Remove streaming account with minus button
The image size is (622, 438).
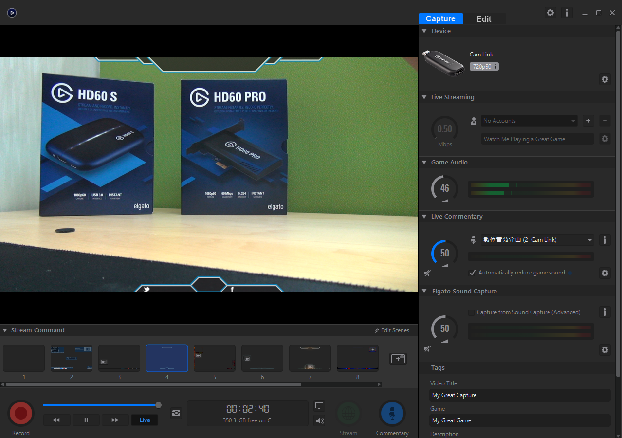[605, 121]
